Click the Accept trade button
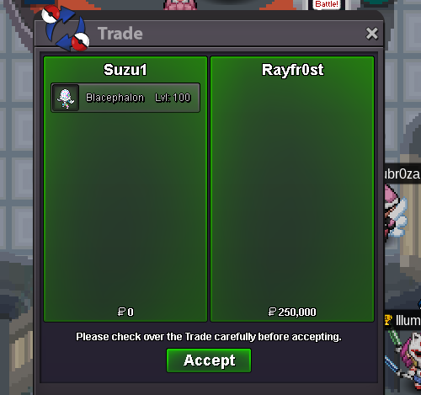Viewport: 421px width, 395px height. (209, 360)
